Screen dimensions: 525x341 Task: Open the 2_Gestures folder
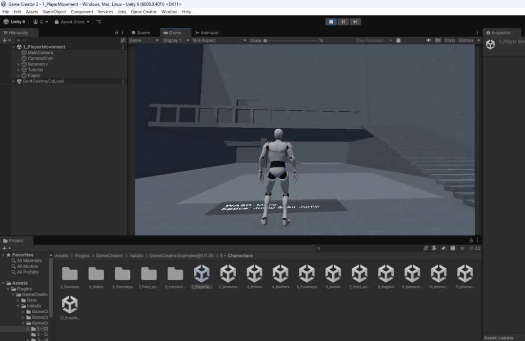(70, 277)
